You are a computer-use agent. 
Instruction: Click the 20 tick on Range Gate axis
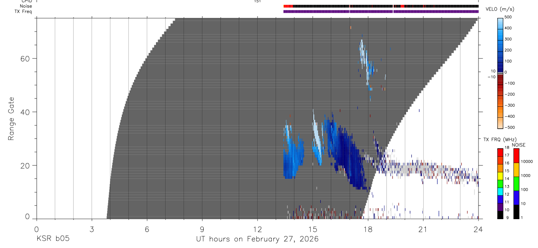pos(25,165)
